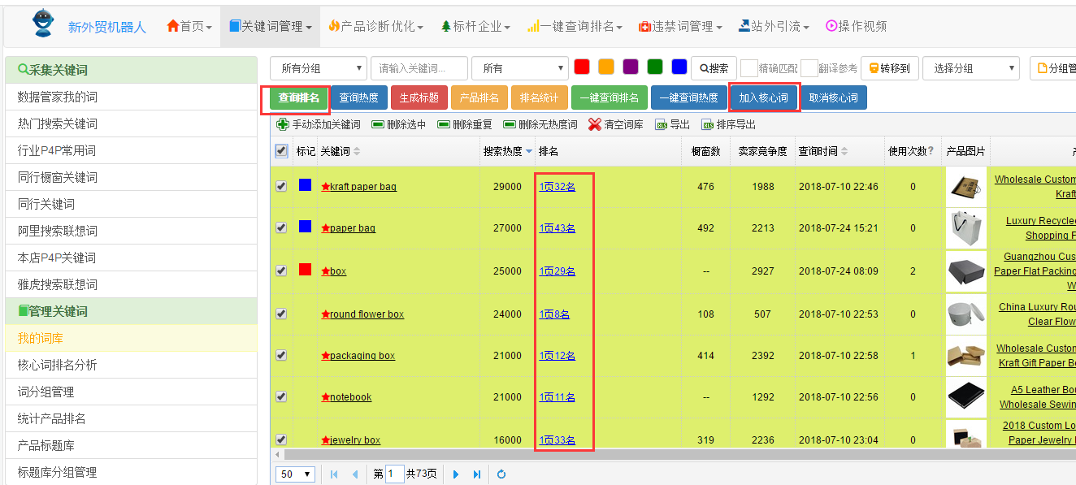This screenshot has width=1076, height=485.
Task: Toggle the 翻译参考 translation checkbox
Action: (809, 68)
